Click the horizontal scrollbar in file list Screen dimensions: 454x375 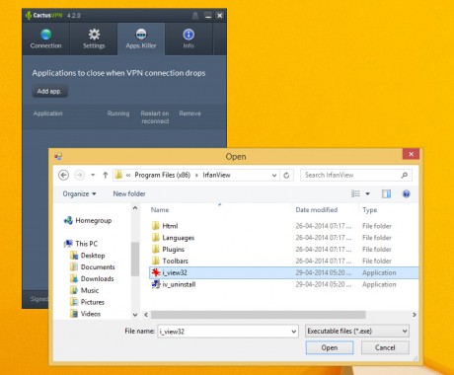pyautogui.click(x=258, y=315)
